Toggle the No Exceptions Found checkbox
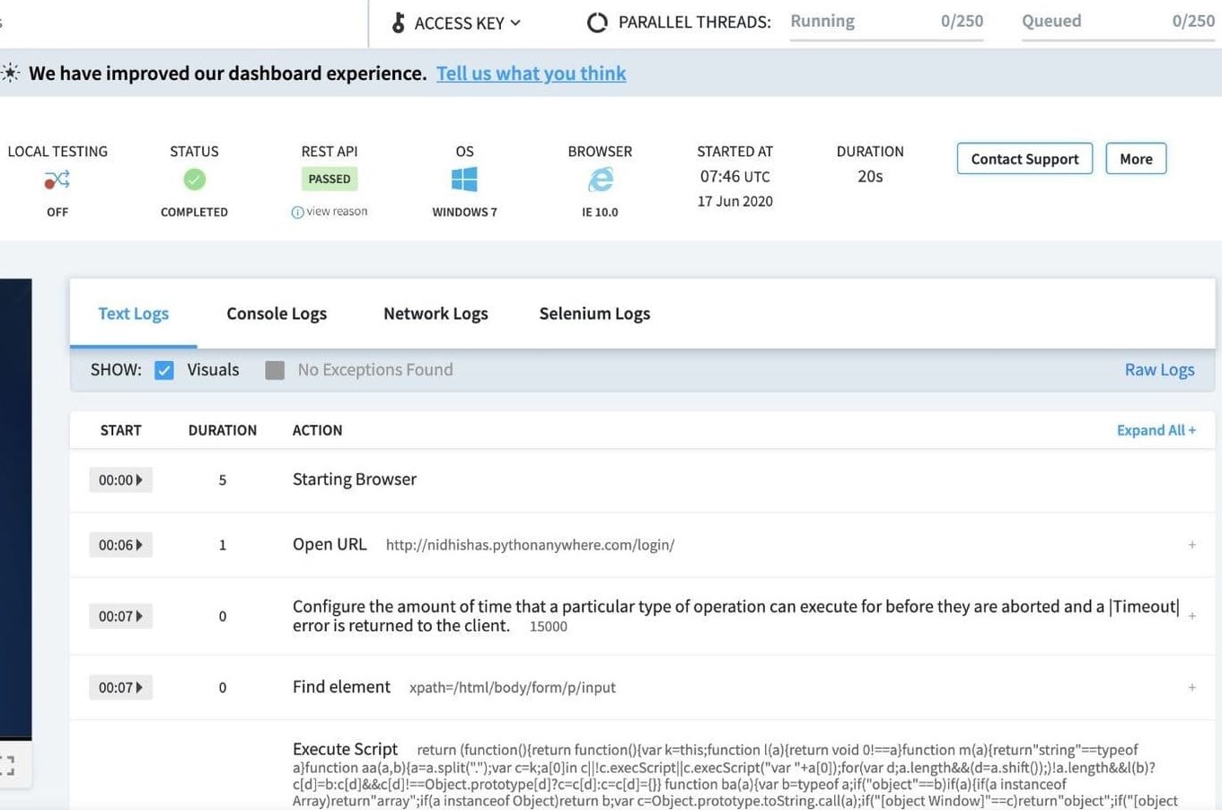The width and height of the screenshot is (1222, 810). (275, 370)
